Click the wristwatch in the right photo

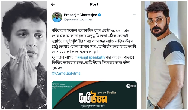point(157,107)
